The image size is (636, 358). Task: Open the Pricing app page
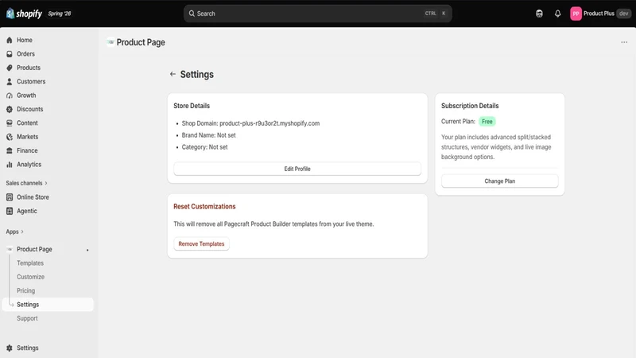tap(25, 290)
